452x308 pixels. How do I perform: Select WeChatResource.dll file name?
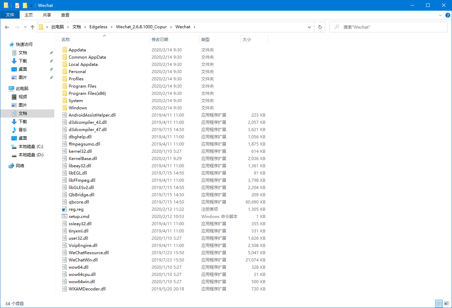(x=89, y=253)
